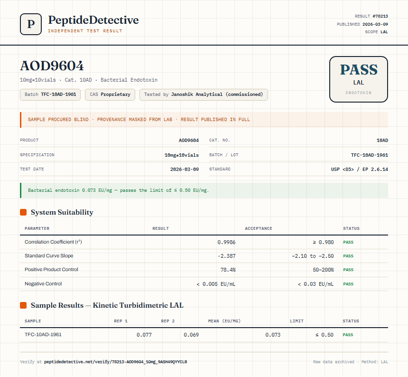Screen dimensions: 408x377
Task: Select the SCOPE LAL text
Action: [376, 32]
